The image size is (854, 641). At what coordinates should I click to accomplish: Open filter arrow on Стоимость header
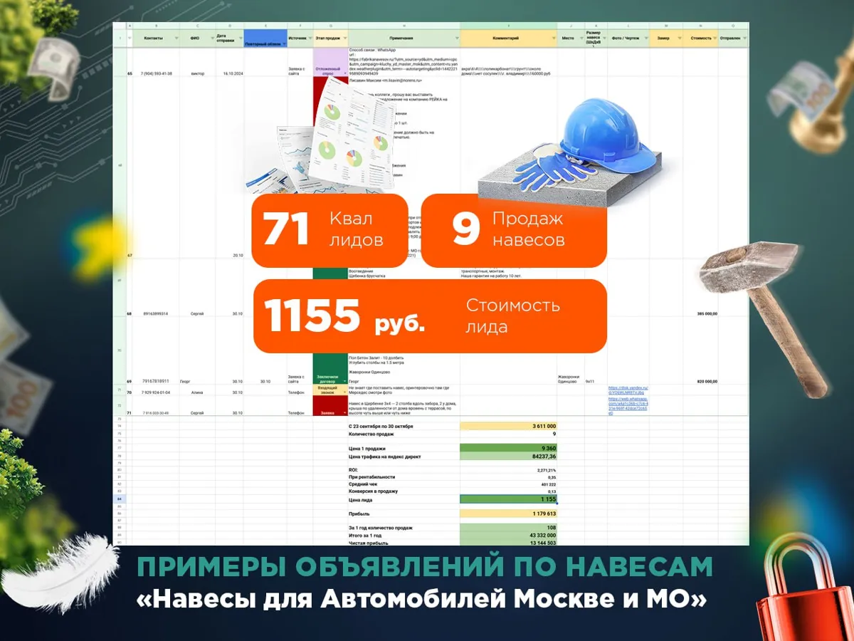715,38
